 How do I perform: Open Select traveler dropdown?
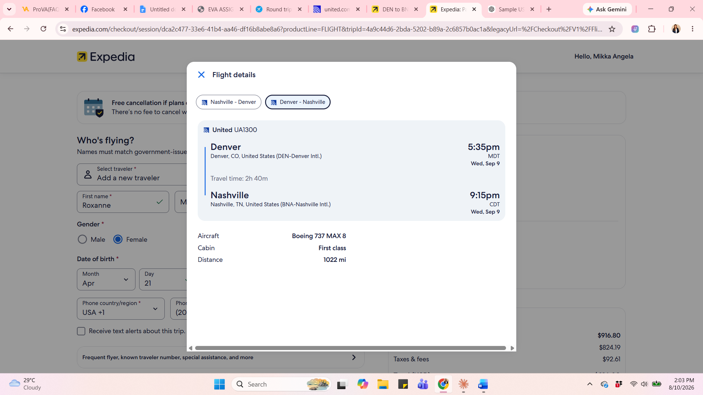[x=132, y=174]
